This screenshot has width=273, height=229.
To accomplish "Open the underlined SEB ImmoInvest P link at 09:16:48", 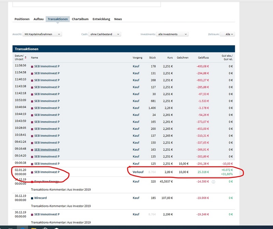I will coord(47,150).
